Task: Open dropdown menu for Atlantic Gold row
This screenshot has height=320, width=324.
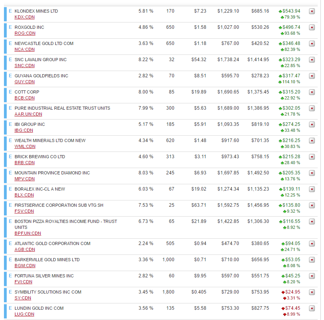Action: pos(312,243)
